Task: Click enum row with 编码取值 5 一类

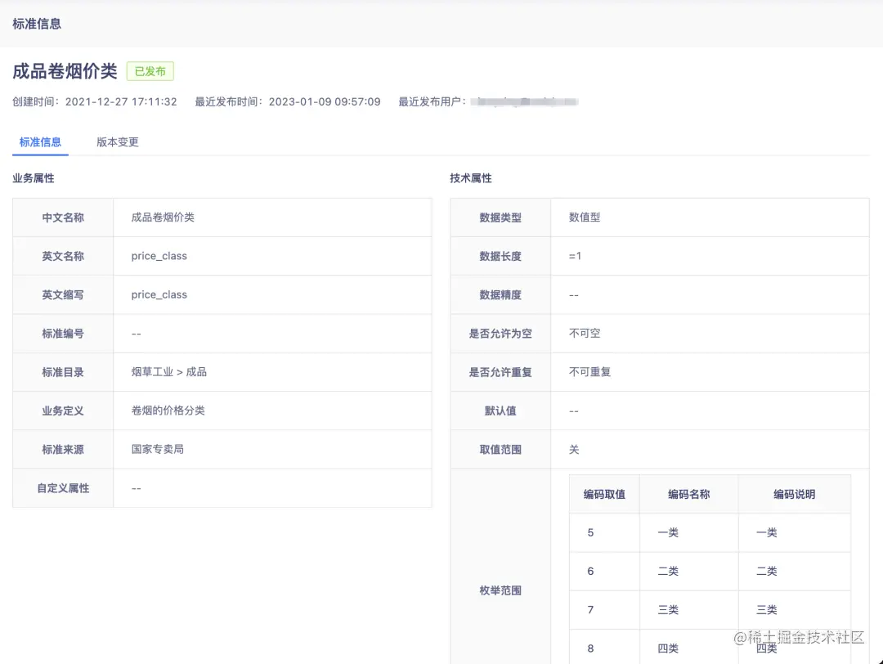Action: click(x=590, y=532)
